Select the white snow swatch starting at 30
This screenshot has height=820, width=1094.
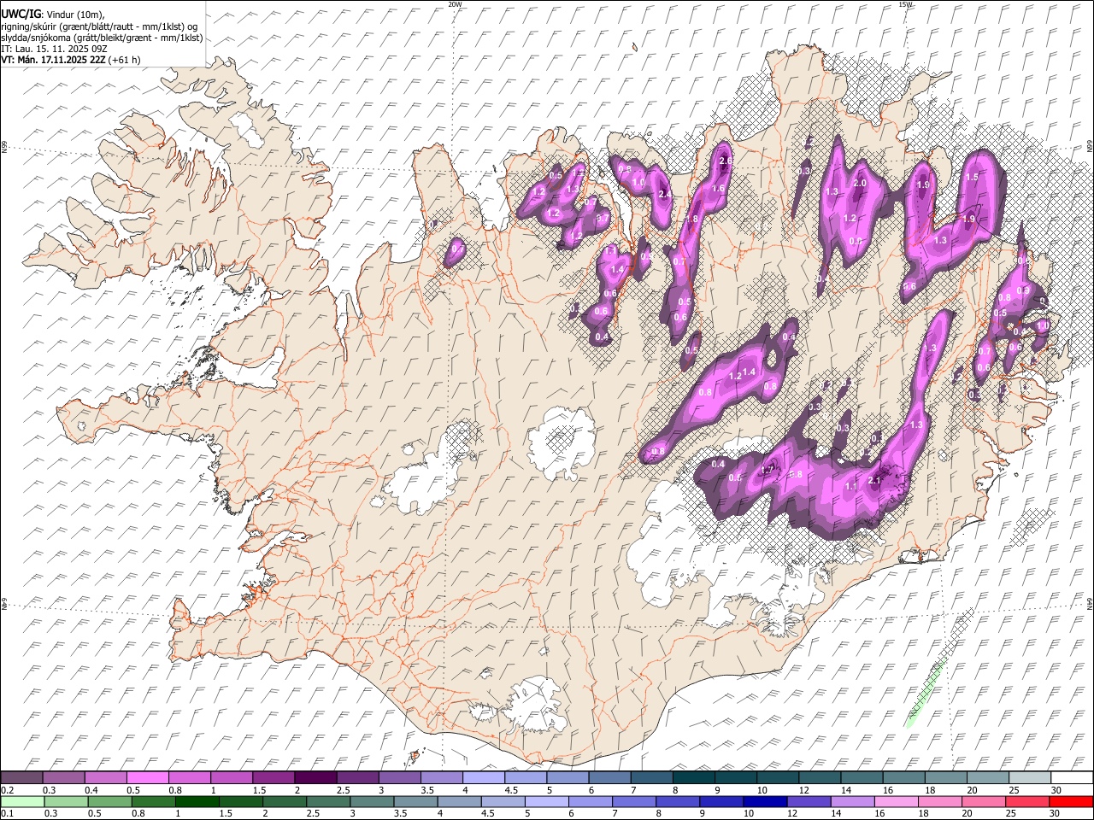coord(1071,778)
